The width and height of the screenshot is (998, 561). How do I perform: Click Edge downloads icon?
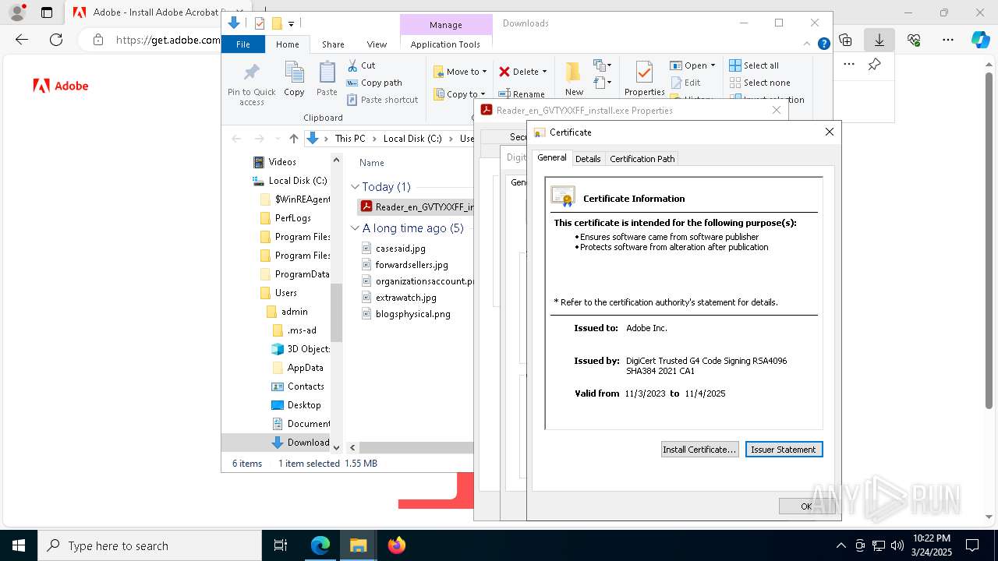click(879, 40)
